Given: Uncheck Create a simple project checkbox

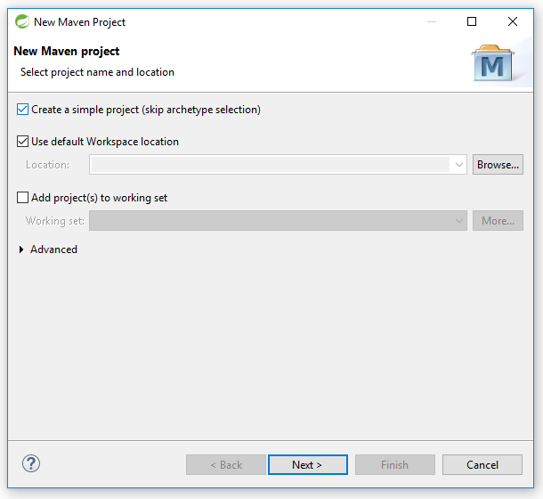Looking at the screenshot, I should [22, 110].
